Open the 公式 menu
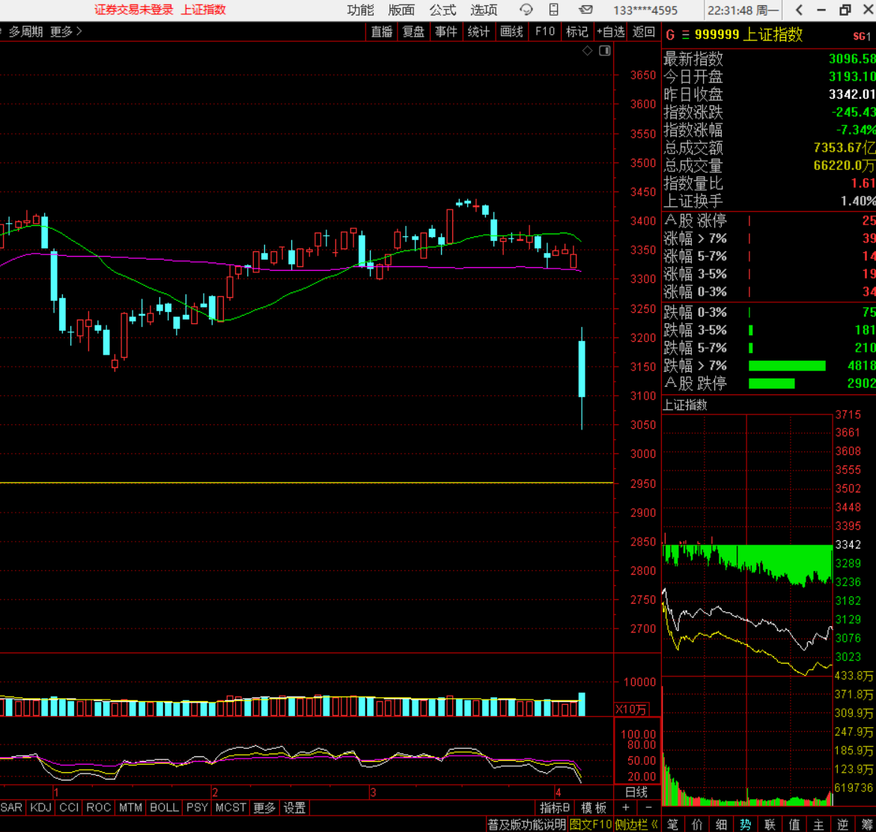The image size is (876, 832). click(x=442, y=10)
